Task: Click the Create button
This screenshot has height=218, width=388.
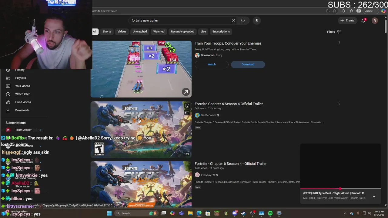Action: pyautogui.click(x=347, y=21)
